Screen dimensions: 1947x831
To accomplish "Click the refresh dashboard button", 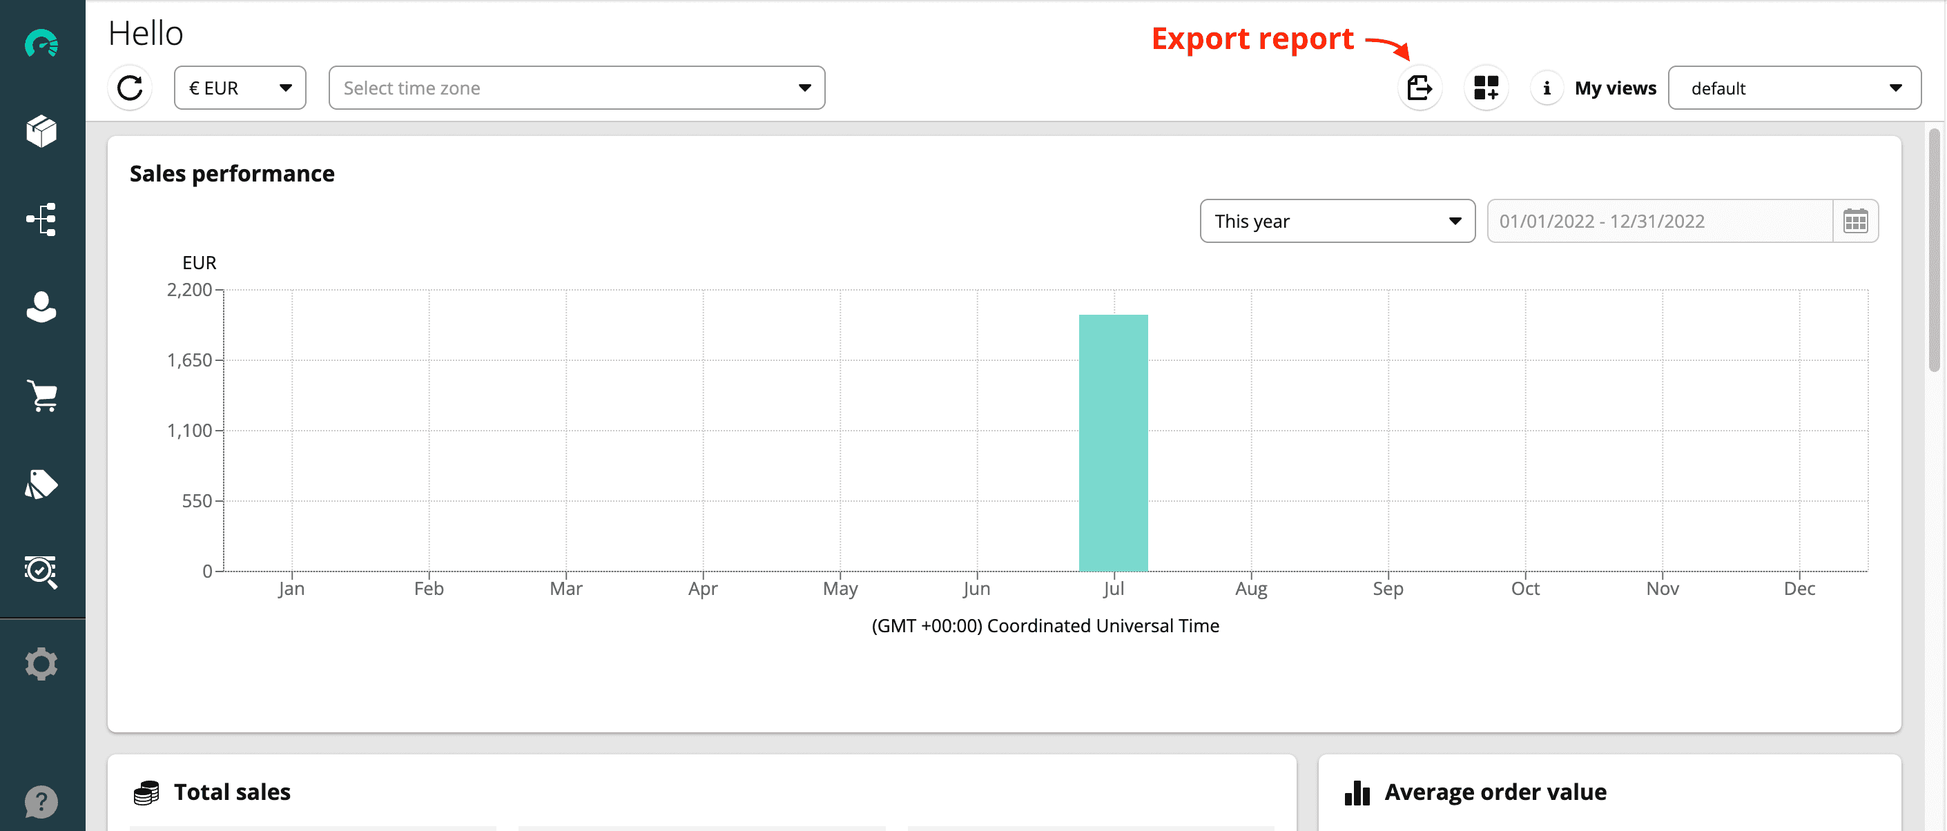I will (130, 88).
